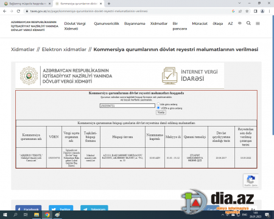Show hidden system tray icons
The image size is (274, 219).
pyautogui.click(x=223, y=215)
